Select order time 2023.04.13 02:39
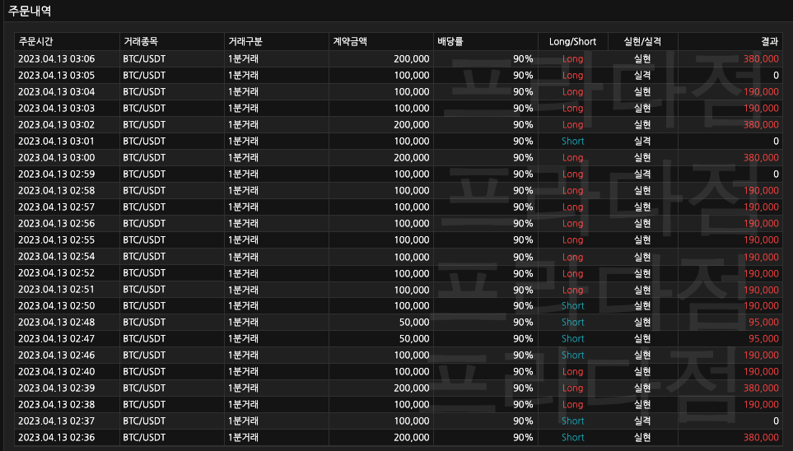This screenshot has width=793, height=451. click(57, 388)
